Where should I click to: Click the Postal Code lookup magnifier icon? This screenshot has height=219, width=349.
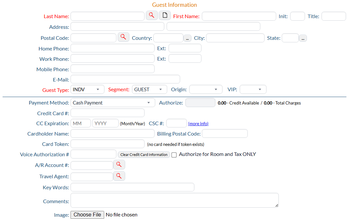coord(123,37)
